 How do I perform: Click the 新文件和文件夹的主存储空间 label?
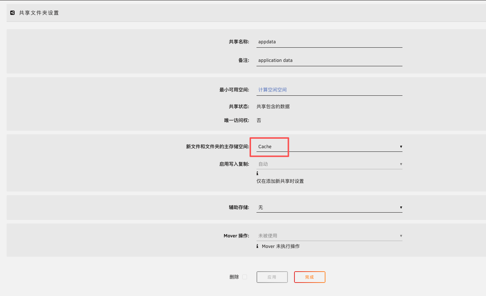tap(217, 147)
